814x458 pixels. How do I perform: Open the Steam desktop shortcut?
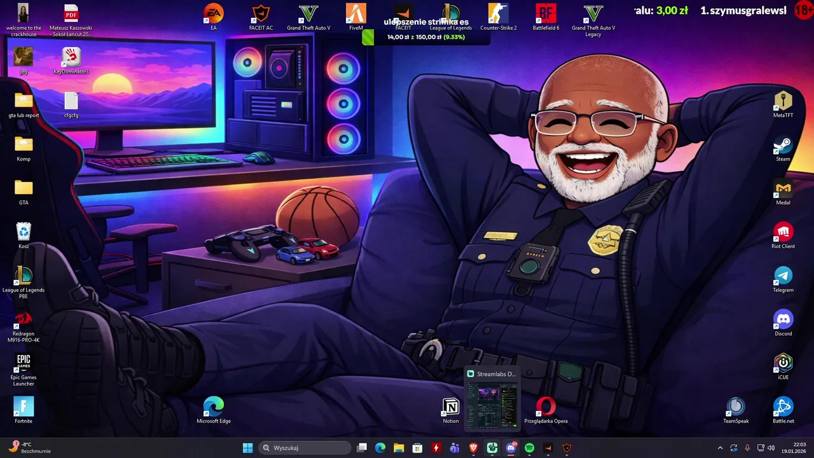tap(783, 148)
